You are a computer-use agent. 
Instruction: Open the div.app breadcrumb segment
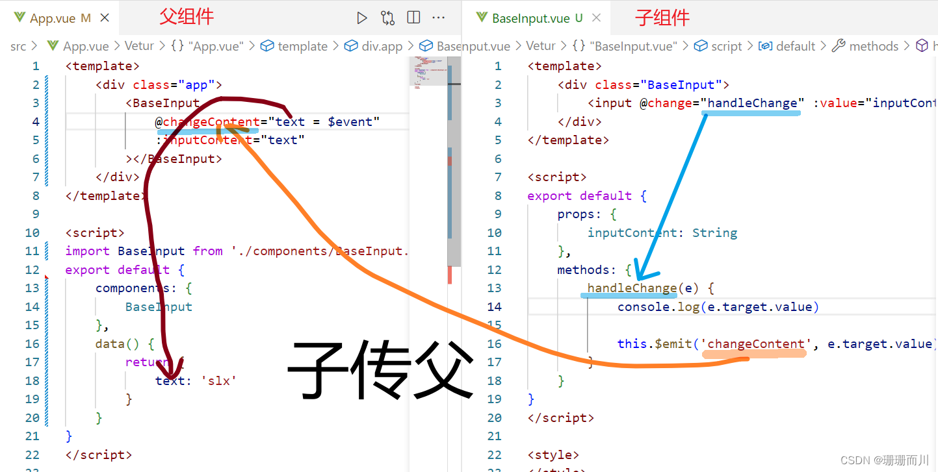pos(382,46)
